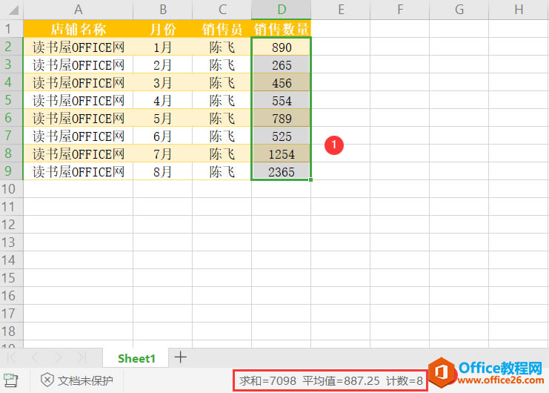Click 读书屋OFFICE网 in row 2

pyautogui.click(x=78, y=47)
